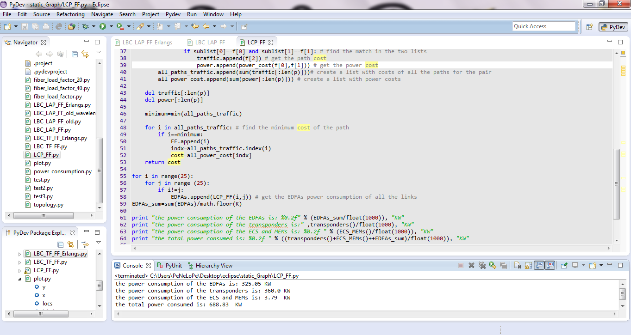Close the Console view tab

tap(148, 266)
